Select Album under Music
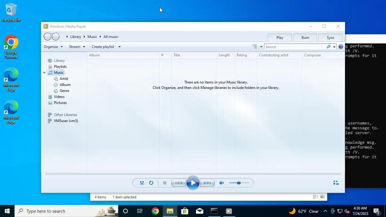This screenshot has width=386, height=217. (x=65, y=85)
